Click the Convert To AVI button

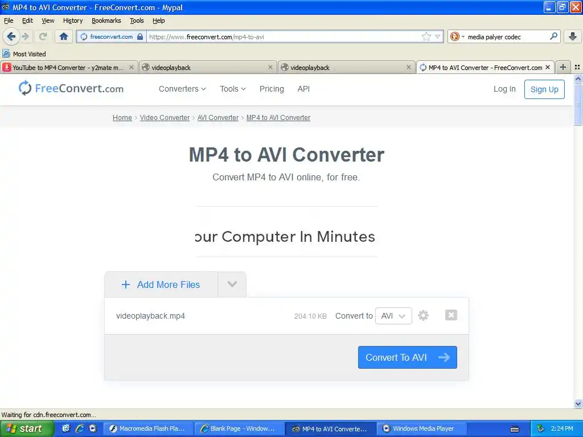[408, 357]
